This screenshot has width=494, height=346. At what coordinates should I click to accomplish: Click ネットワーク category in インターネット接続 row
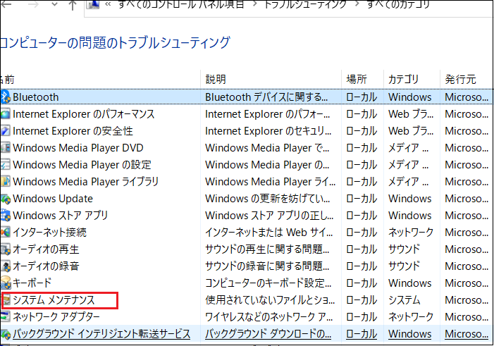[x=411, y=233]
